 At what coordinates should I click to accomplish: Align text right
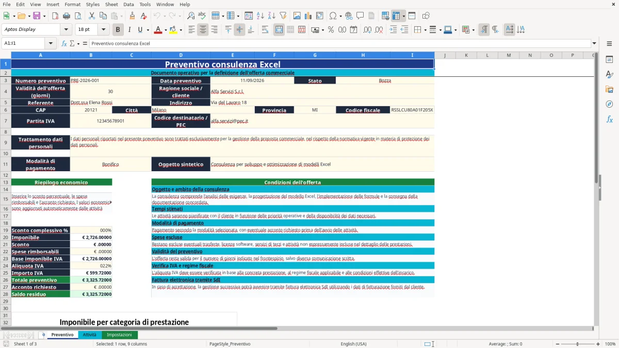[x=215, y=30]
